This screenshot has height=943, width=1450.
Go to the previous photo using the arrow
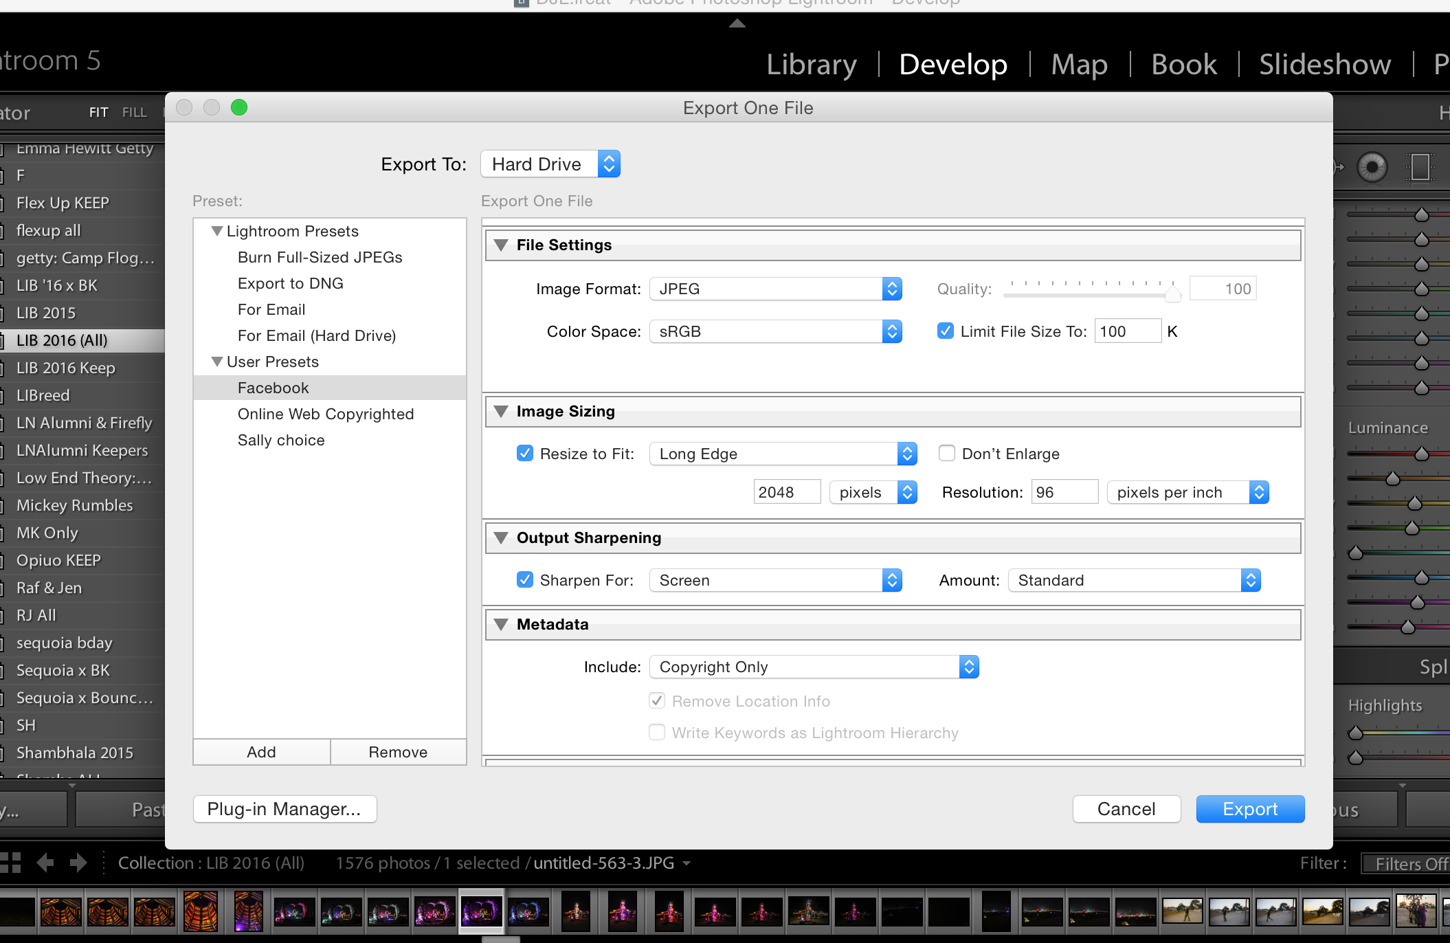pos(45,861)
